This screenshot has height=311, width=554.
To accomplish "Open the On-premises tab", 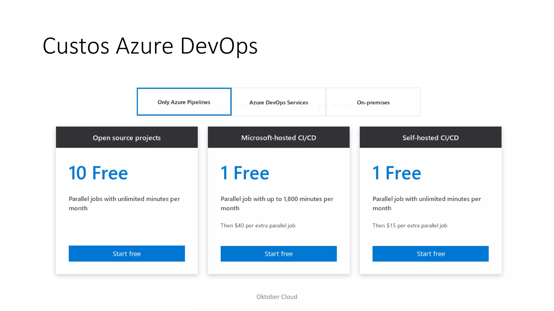I will [x=373, y=102].
